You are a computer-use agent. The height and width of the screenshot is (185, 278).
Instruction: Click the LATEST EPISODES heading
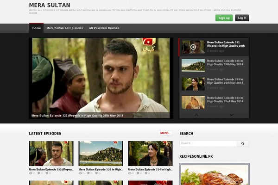45,134
